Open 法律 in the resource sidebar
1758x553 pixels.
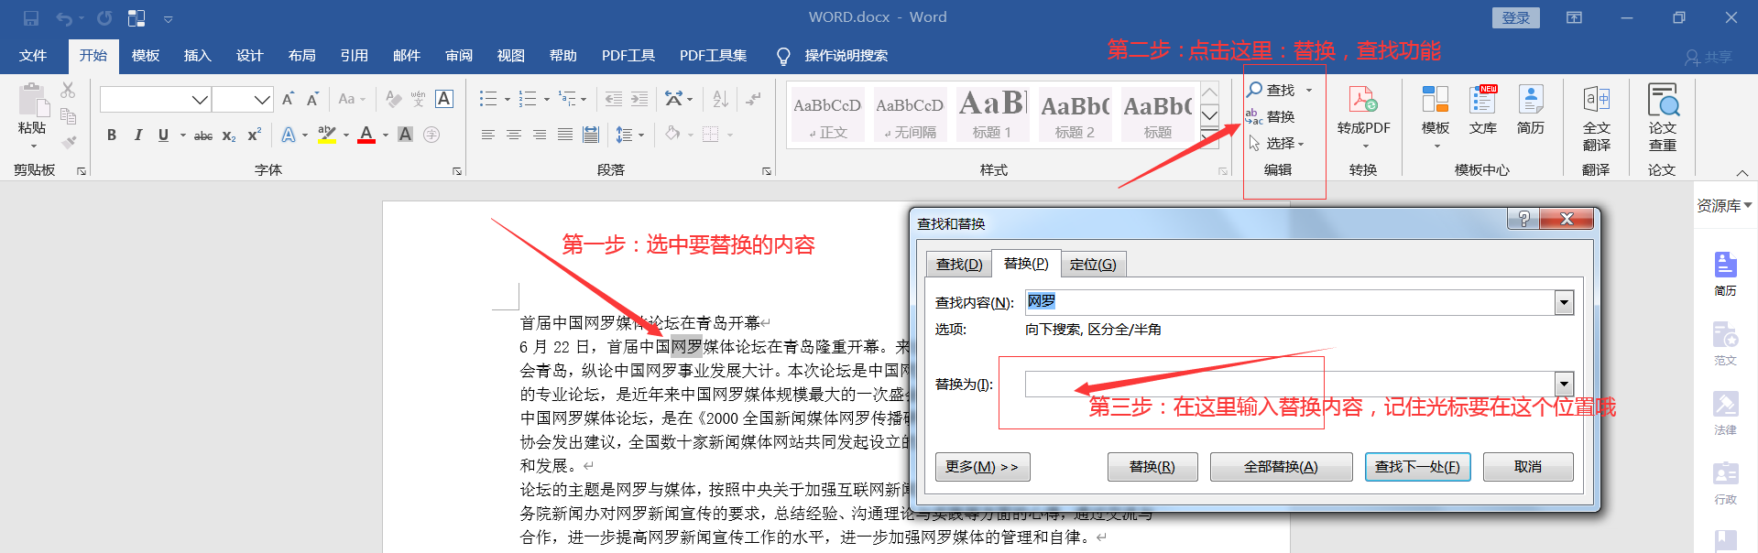(x=1725, y=413)
